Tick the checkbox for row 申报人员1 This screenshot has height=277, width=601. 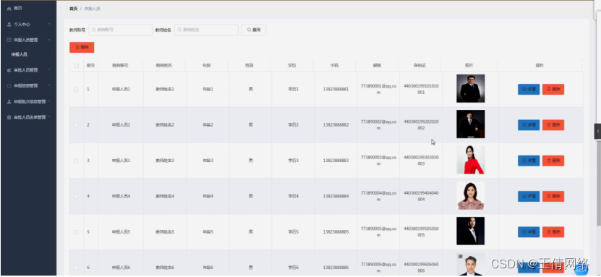point(76,89)
